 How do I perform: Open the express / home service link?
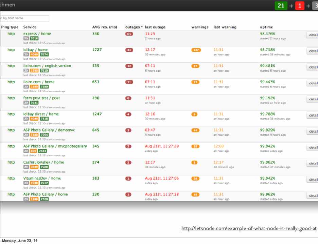37,34
